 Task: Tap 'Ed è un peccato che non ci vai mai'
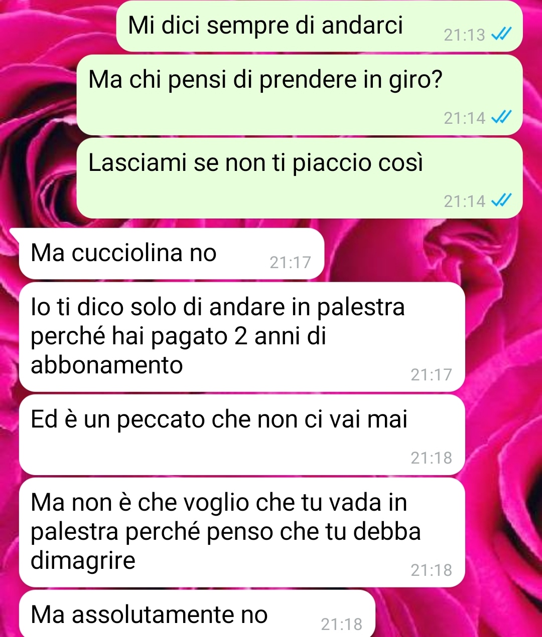click(242, 435)
